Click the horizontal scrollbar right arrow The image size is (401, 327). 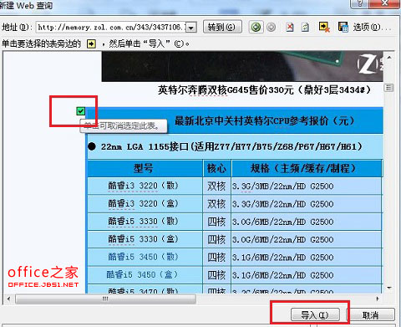(x=378, y=299)
